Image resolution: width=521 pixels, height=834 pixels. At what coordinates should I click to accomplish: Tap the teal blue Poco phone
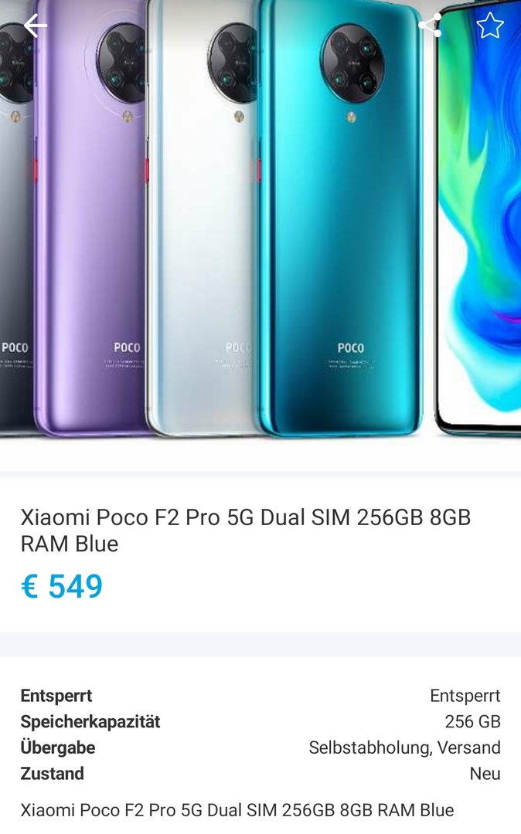341,218
